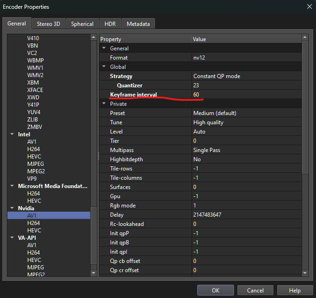Select Nvidia HEVC encoder
The image size is (316, 298).
(x=34, y=231)
